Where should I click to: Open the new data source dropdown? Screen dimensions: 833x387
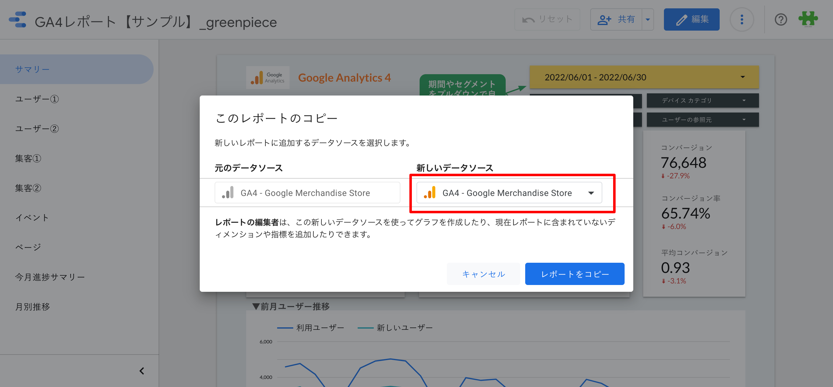[x=509, y=193]
